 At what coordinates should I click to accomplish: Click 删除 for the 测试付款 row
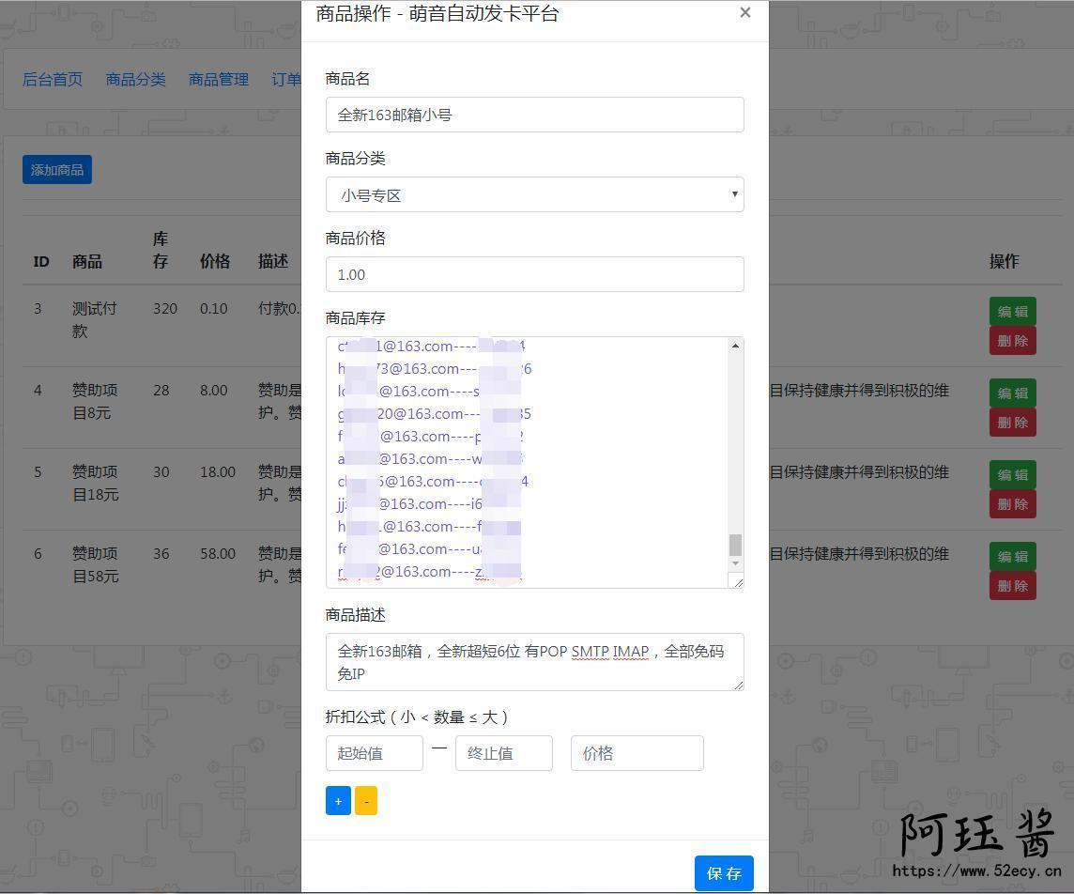pos(1012,341)
